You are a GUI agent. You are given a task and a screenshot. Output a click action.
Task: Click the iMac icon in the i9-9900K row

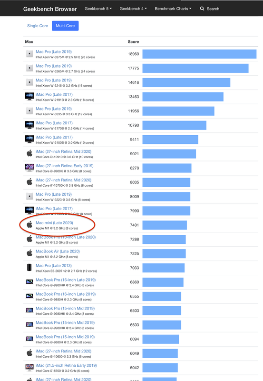29,168
